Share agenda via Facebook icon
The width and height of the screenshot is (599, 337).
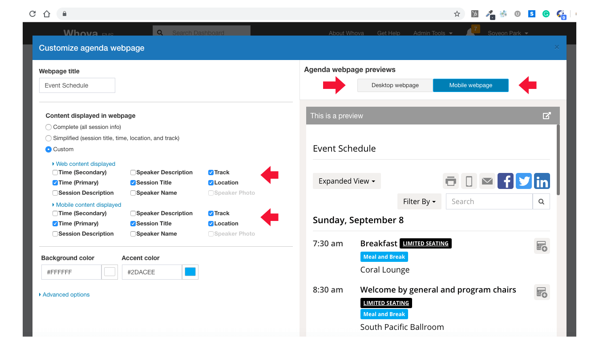(506, 181)
